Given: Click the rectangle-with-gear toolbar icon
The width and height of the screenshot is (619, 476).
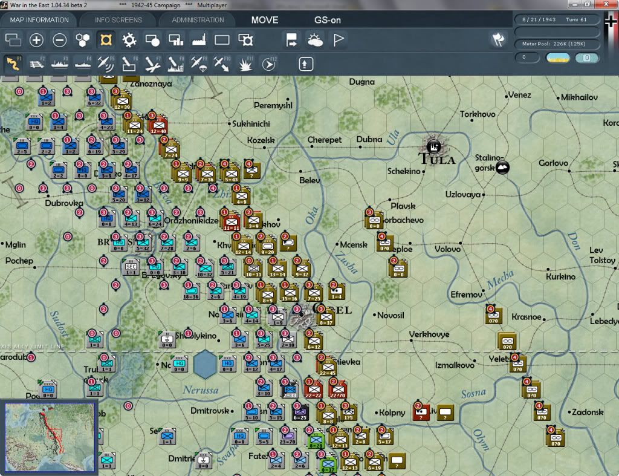Looking at the screenshot, I should 245,40.
